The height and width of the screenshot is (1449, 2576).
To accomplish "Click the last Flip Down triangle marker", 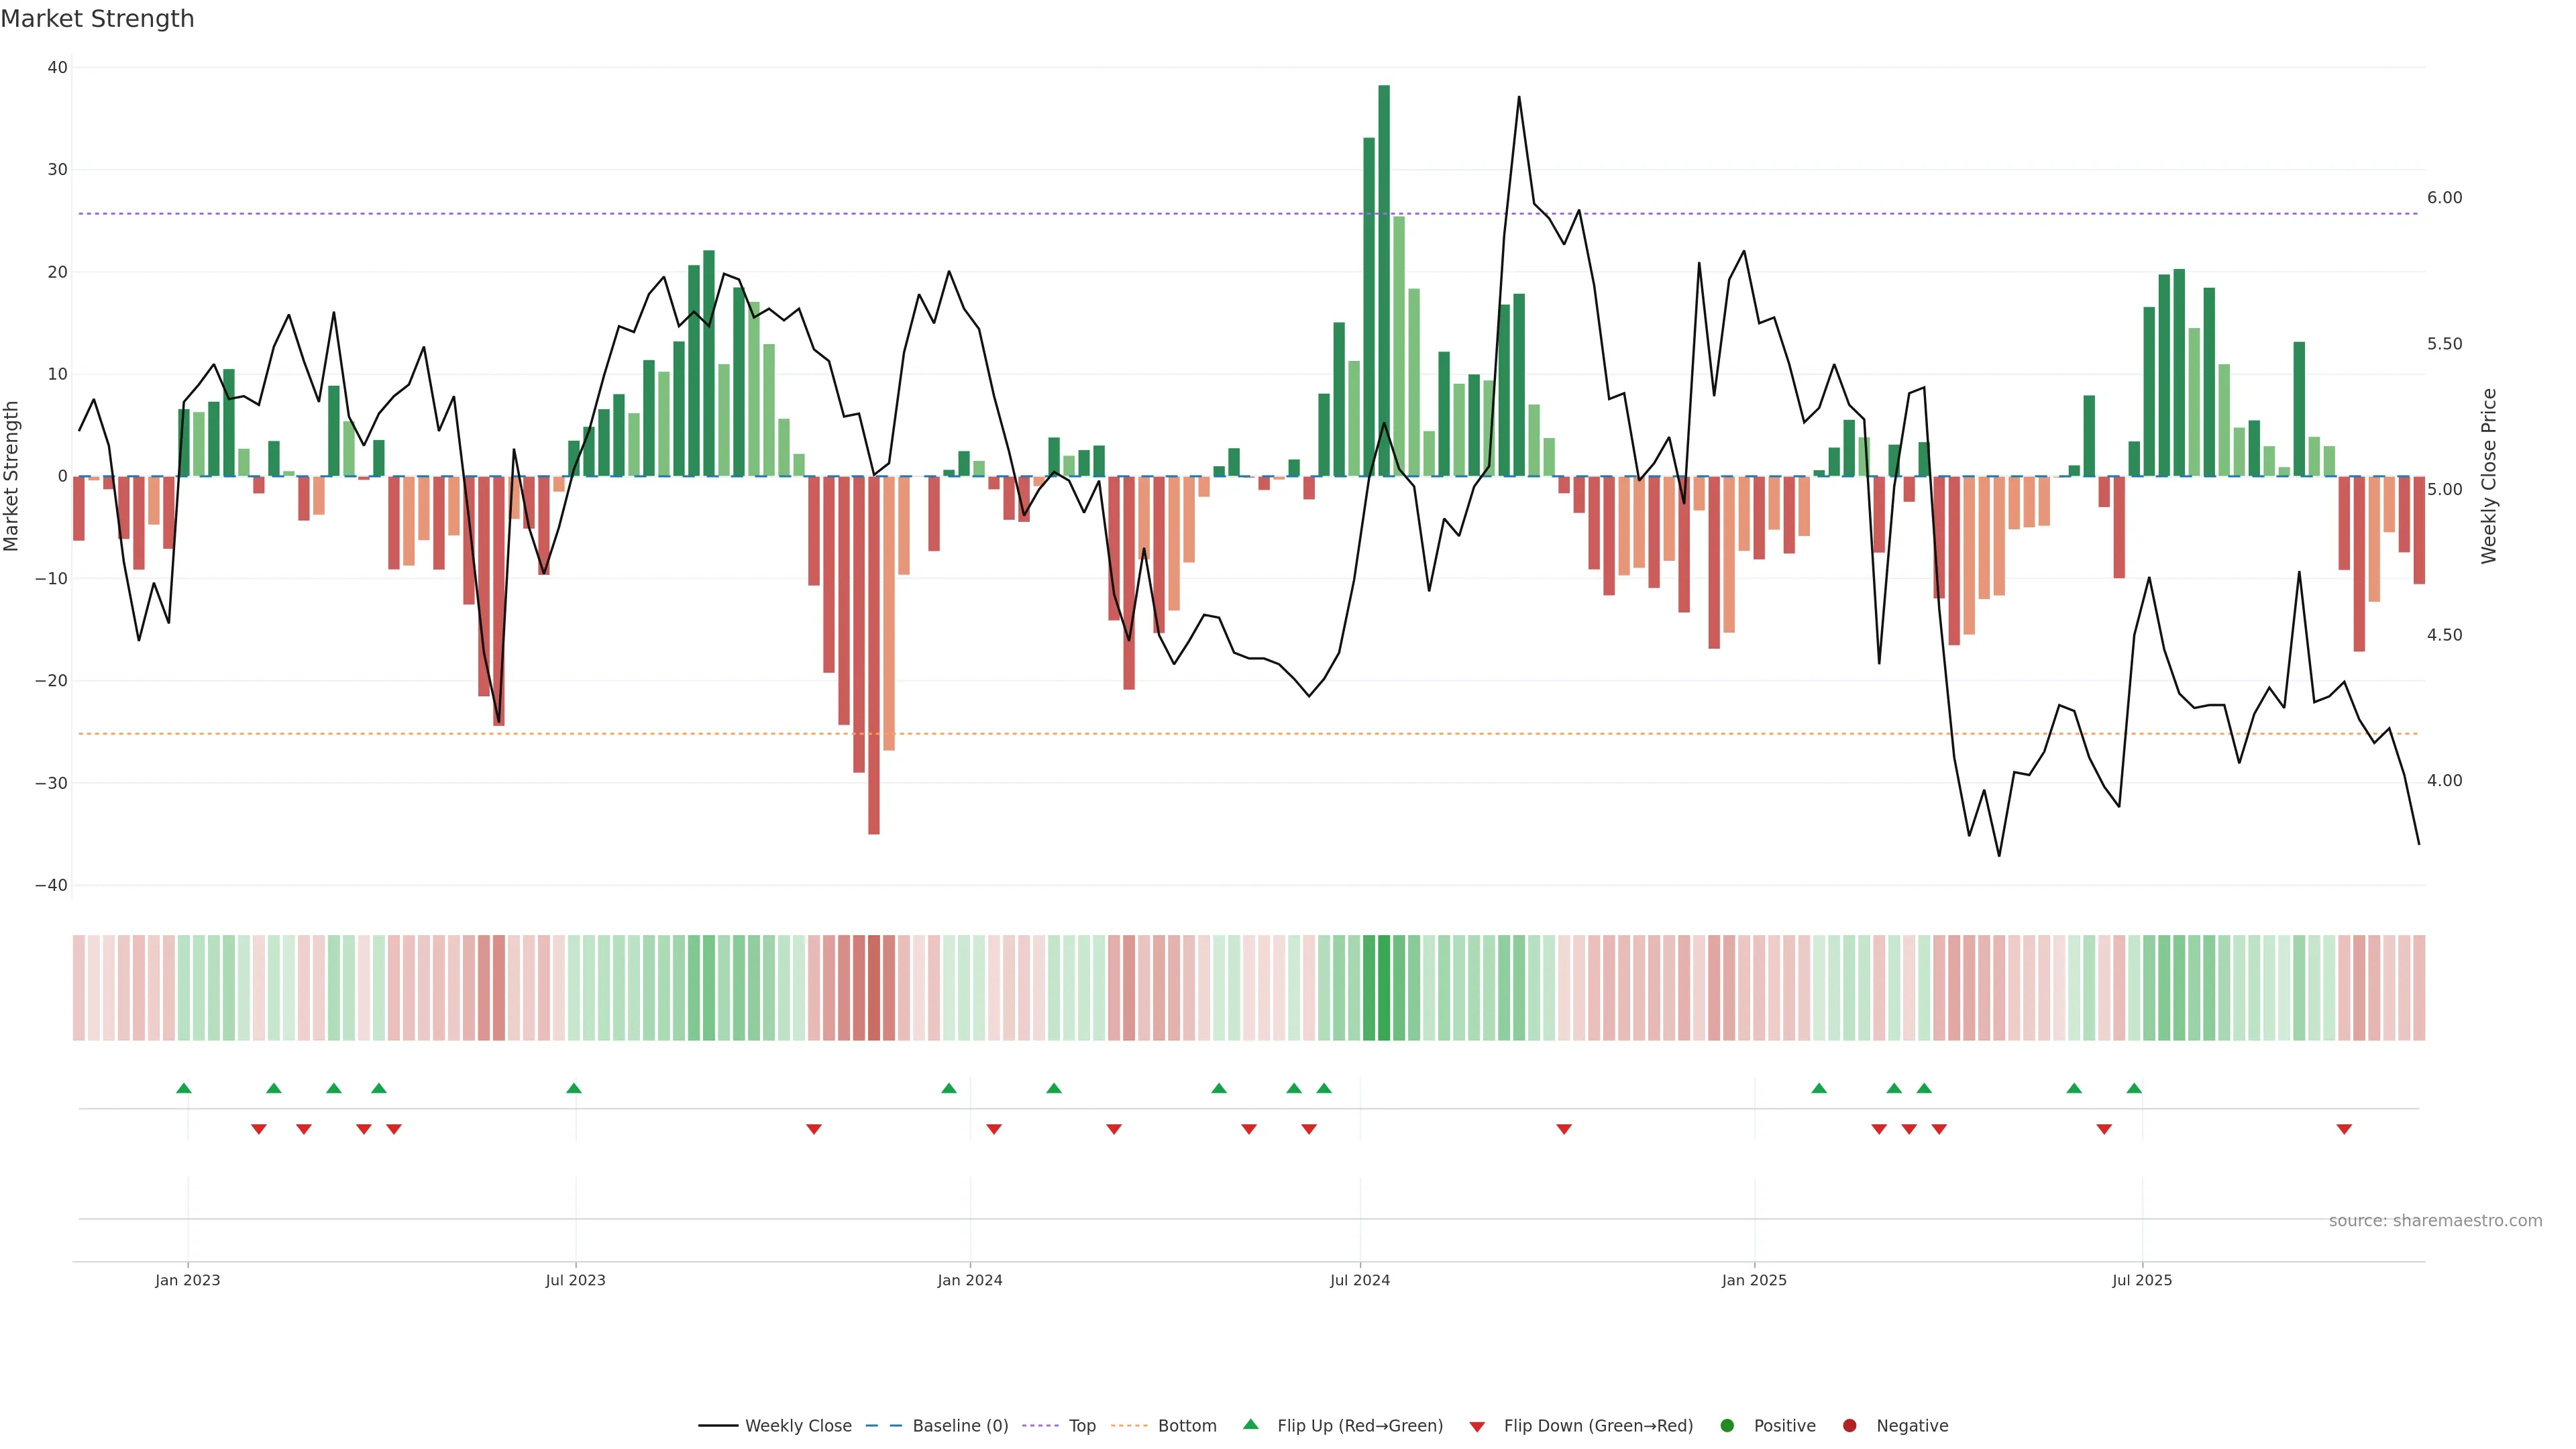I will click(2343, 1129).
